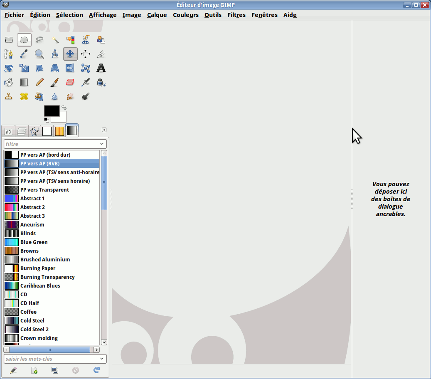Select the Bucket Fill tool
431x379 pixels.
tap(9, 82)
